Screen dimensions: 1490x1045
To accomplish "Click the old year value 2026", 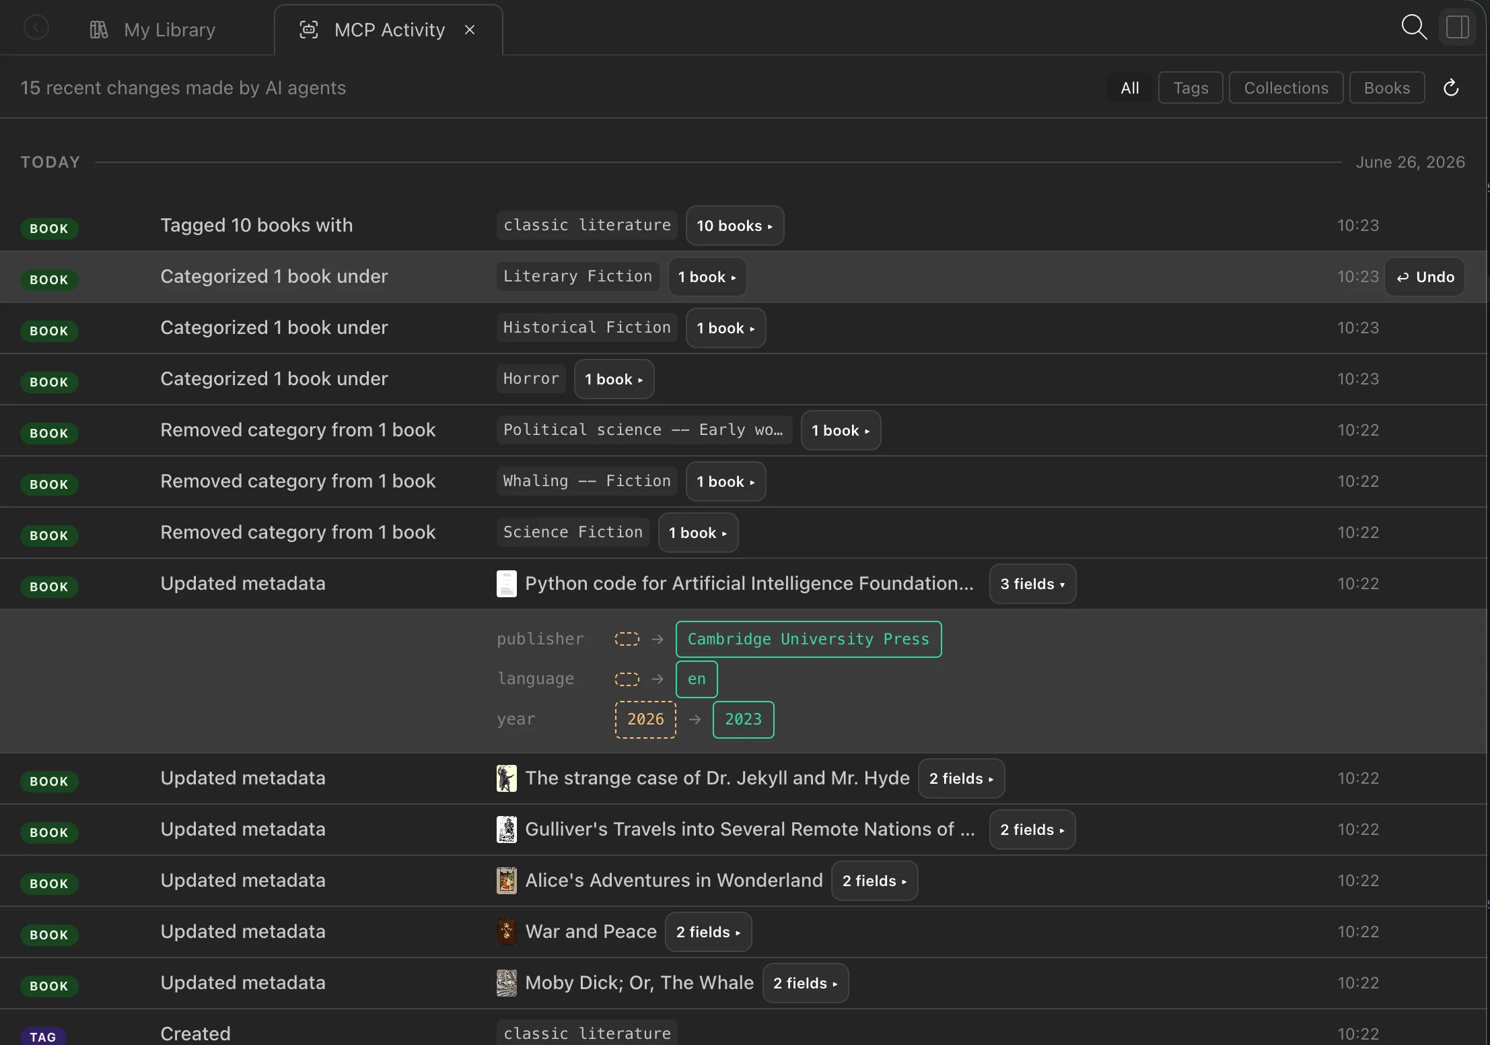I will tap(645, 719).
